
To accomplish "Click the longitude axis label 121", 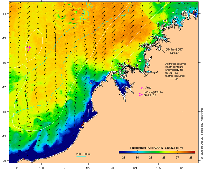I will (x=65, y=168).
